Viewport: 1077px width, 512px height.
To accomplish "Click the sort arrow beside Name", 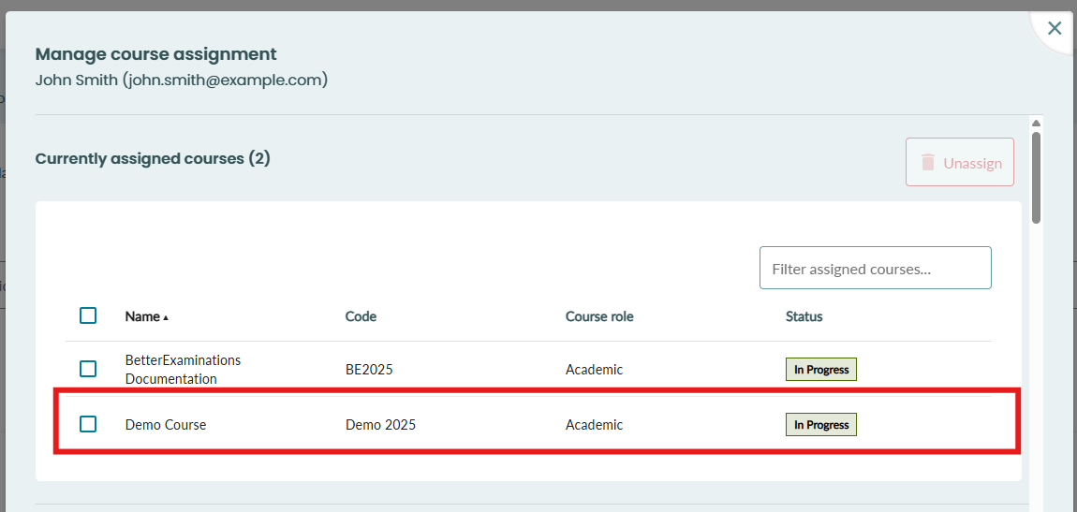I will coord(166,317).
